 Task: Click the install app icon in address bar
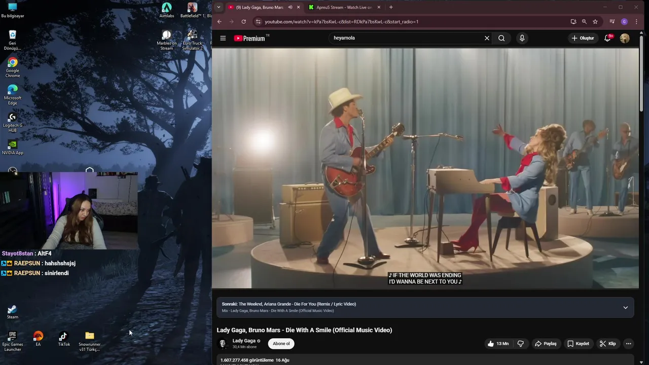tap(573, 22)
